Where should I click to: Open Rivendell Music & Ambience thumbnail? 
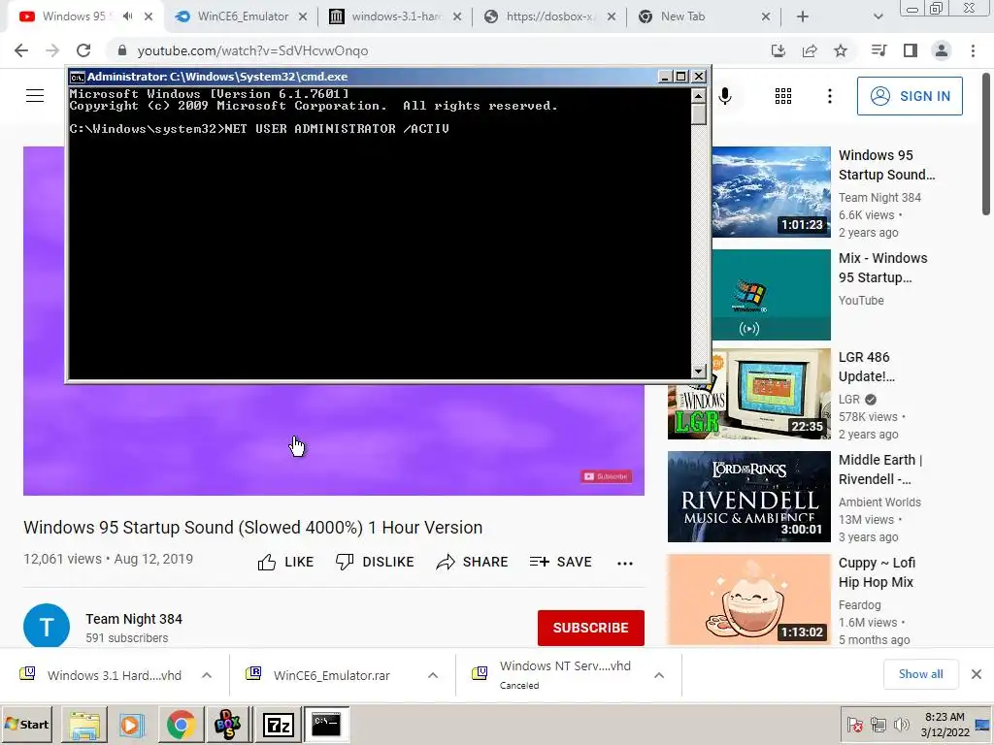click(749, 497)
